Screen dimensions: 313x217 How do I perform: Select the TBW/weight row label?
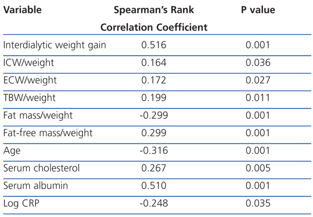(29, 98)
